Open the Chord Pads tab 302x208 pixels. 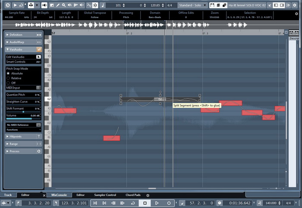(133, 195)
